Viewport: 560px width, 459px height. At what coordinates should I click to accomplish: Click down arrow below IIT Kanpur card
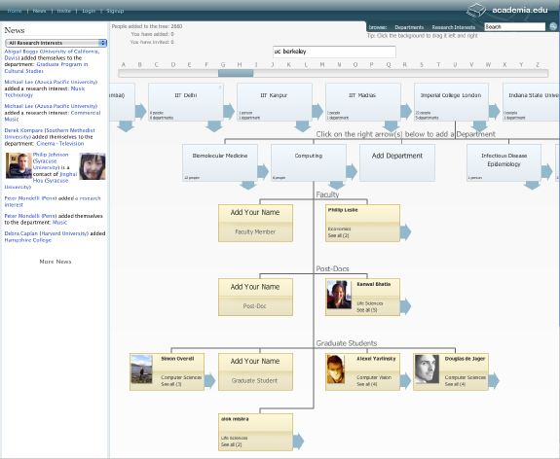coord(303,126)
